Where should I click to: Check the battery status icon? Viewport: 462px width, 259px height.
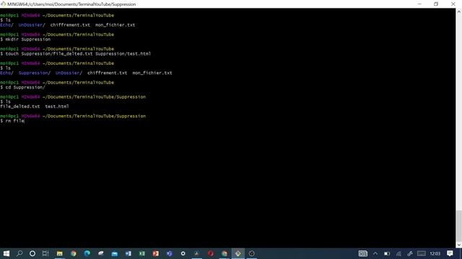[x=387, y=253]
